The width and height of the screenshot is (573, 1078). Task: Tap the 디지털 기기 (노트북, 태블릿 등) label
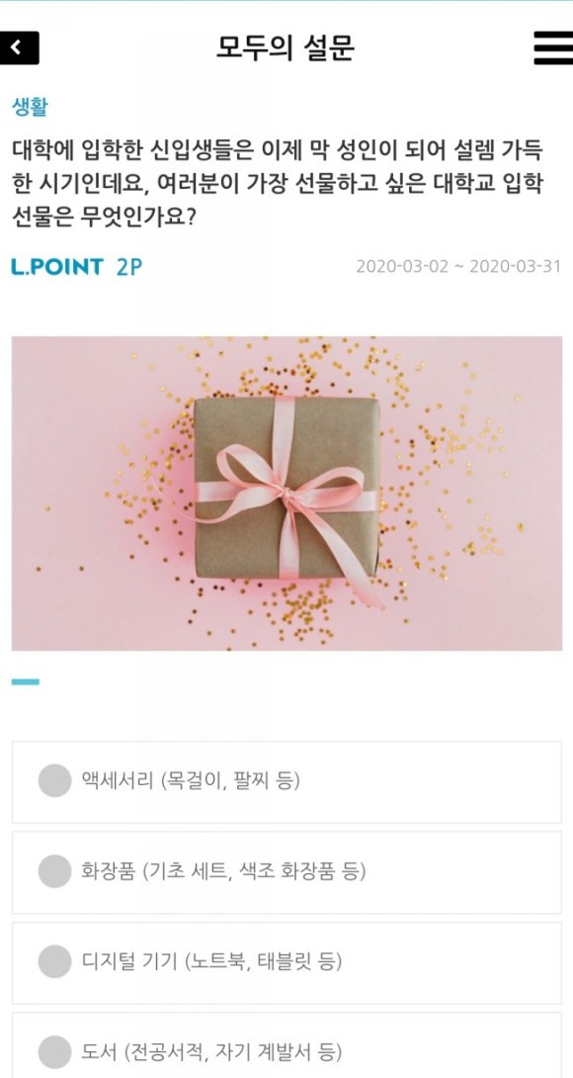[x=211, y=962]
